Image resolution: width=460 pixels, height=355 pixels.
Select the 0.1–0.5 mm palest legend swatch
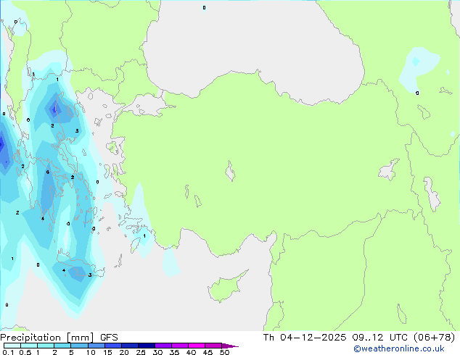tap(12, 346)
